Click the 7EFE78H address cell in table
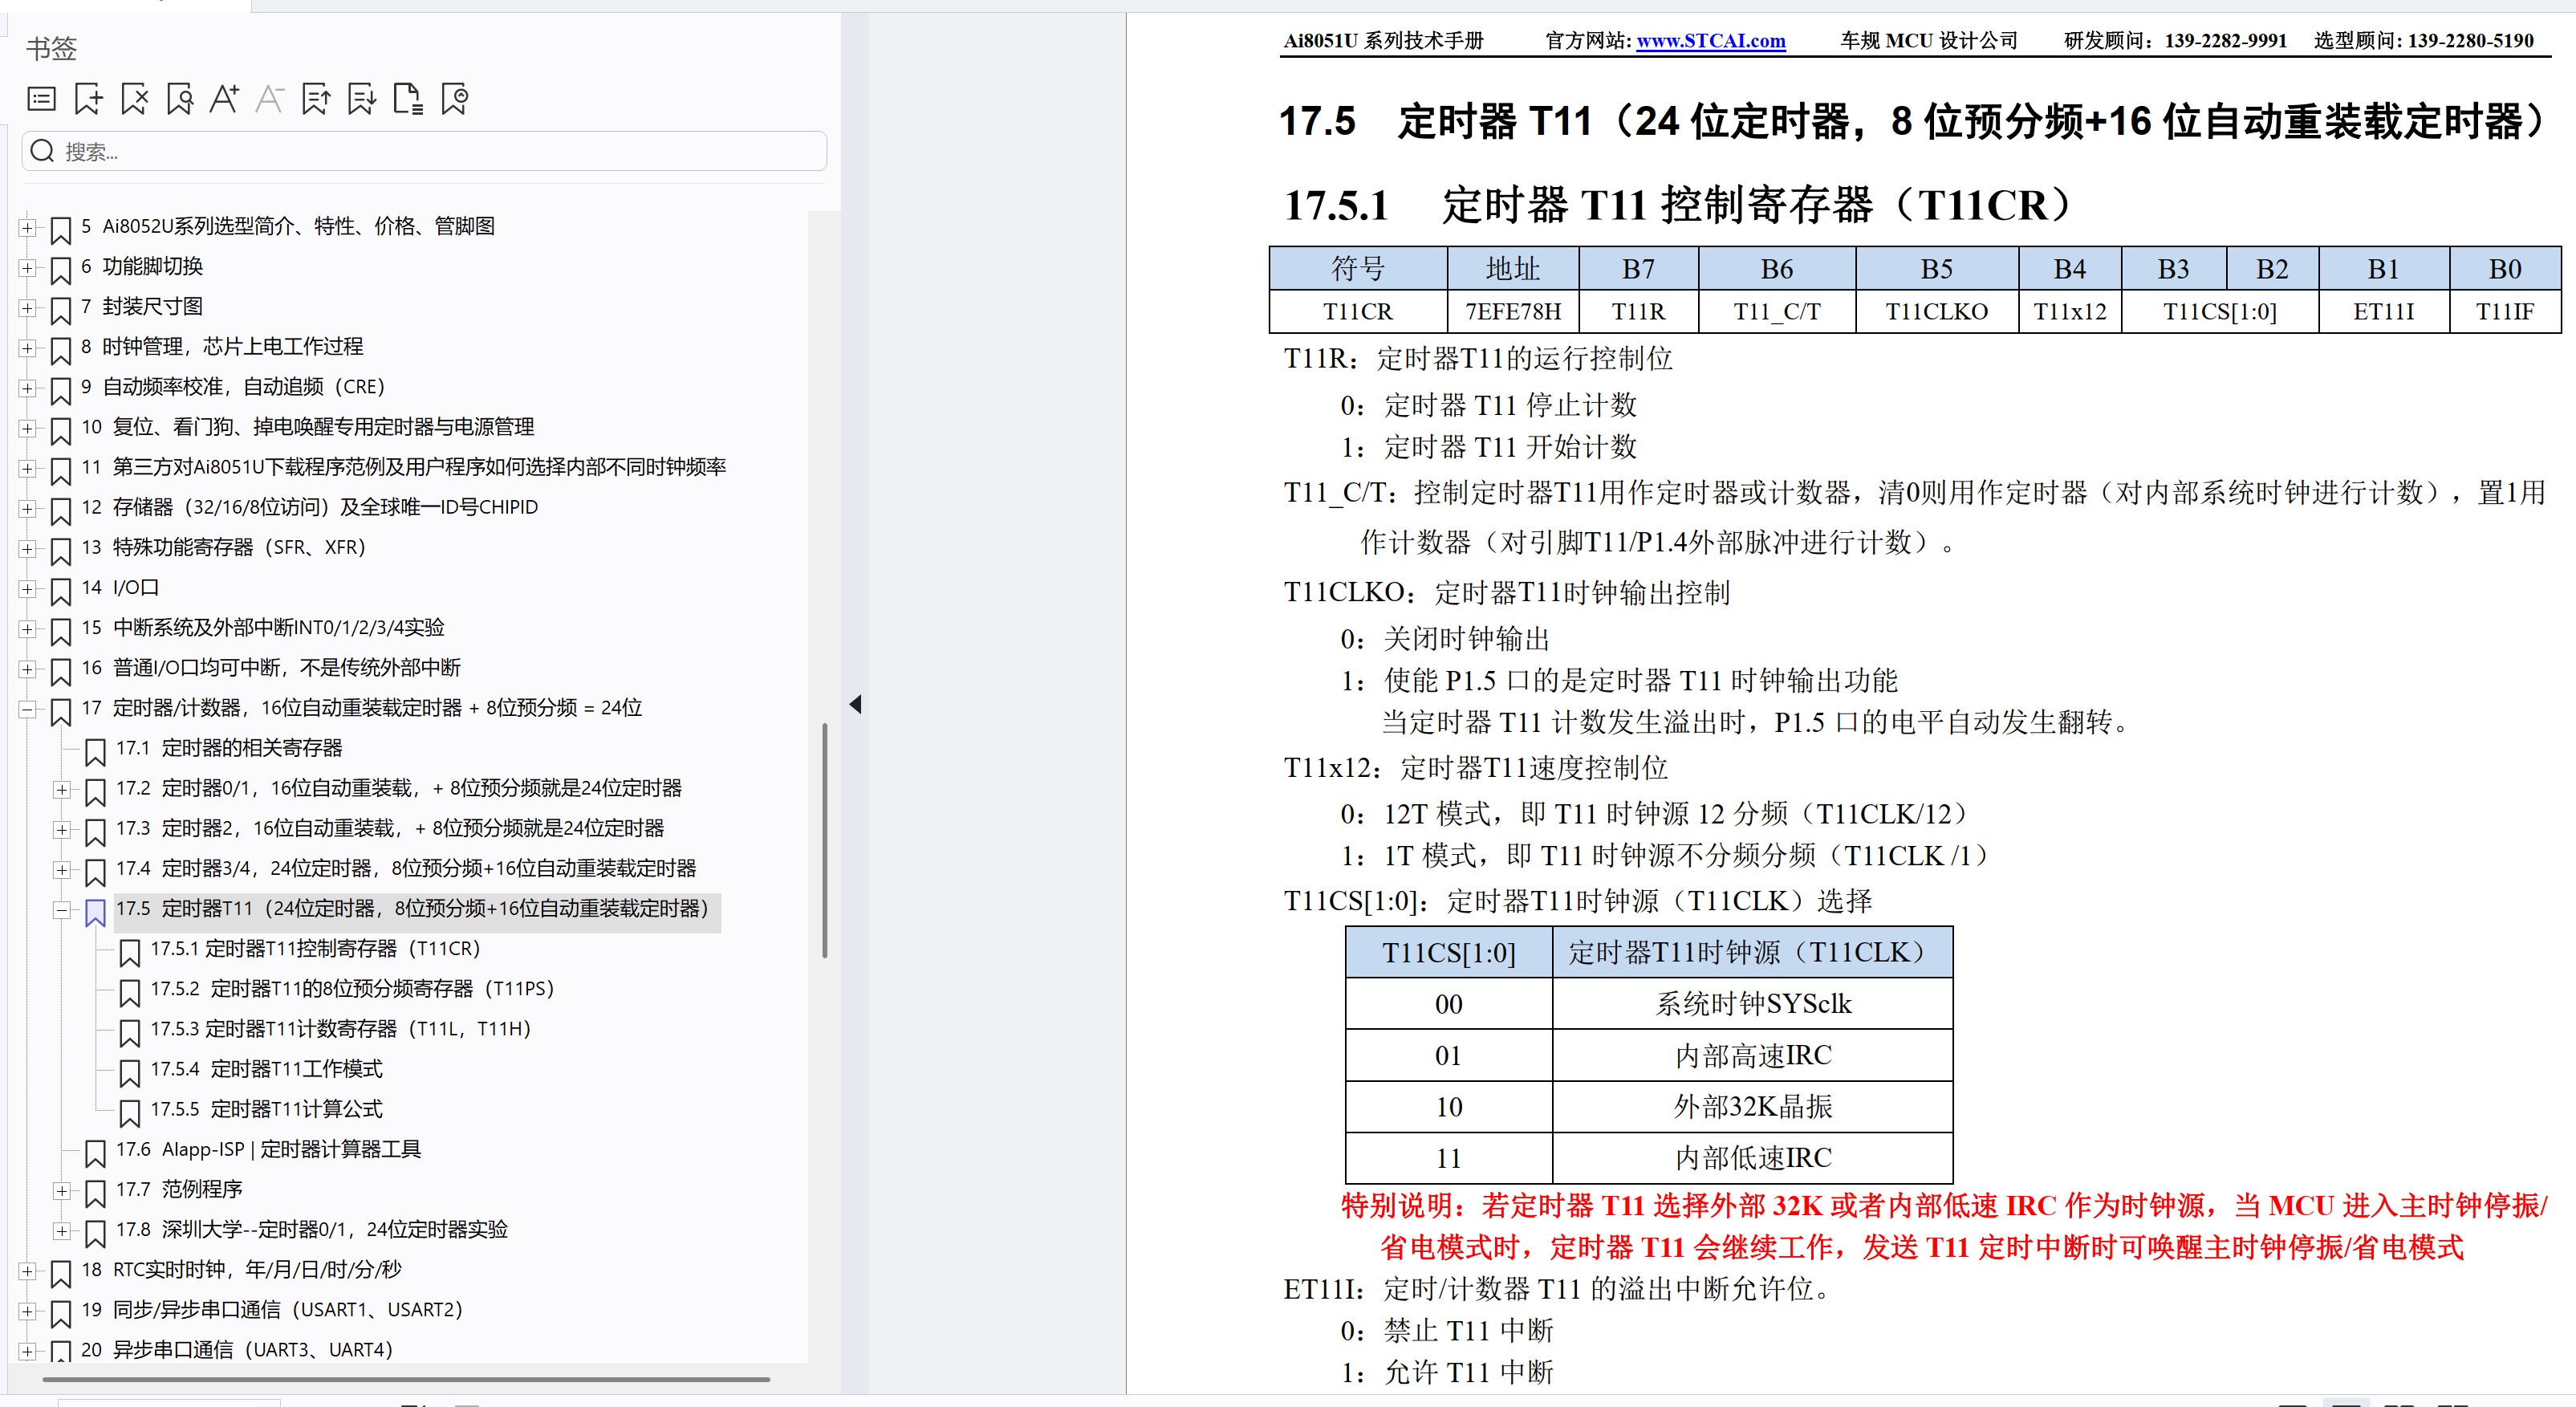 pyautogui.click(x=1513, y=312)
